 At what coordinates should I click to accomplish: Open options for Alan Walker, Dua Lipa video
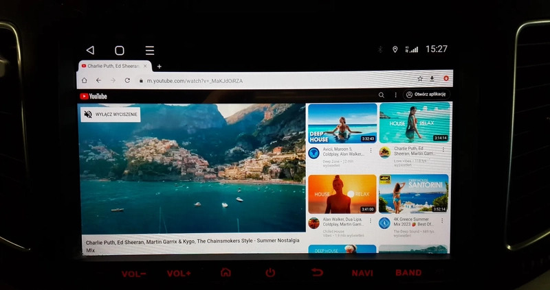tap(371, 221)
